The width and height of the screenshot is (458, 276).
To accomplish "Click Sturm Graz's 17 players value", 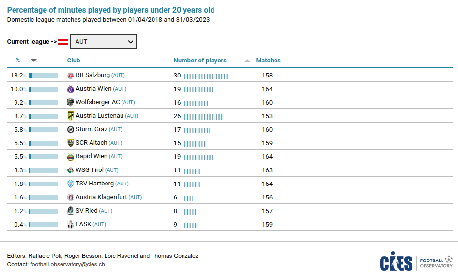I will [x=177, y=130].
